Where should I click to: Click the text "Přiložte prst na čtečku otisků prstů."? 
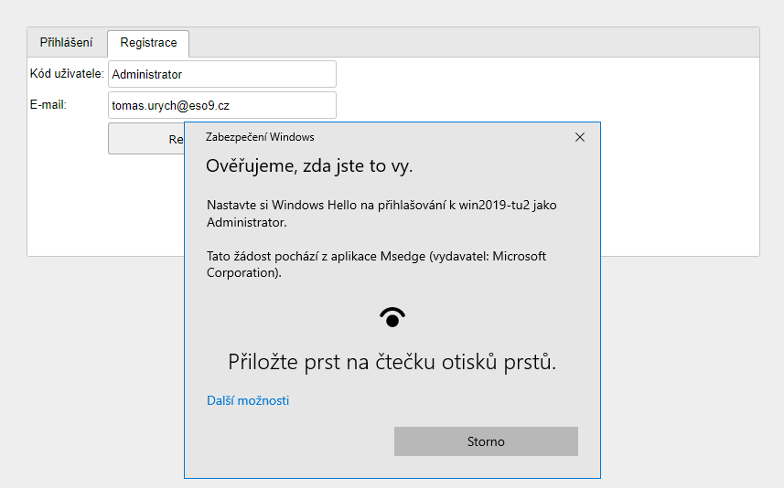[x=392, y=362]
